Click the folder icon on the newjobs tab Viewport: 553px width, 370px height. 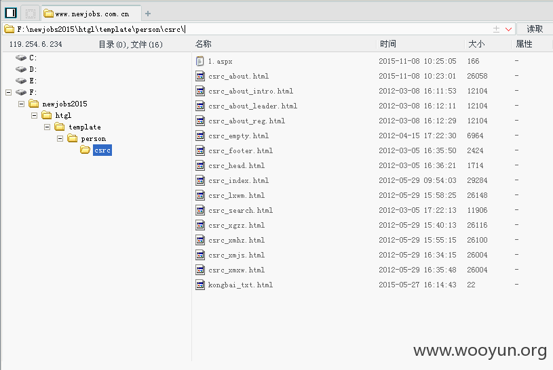point(48,14)
